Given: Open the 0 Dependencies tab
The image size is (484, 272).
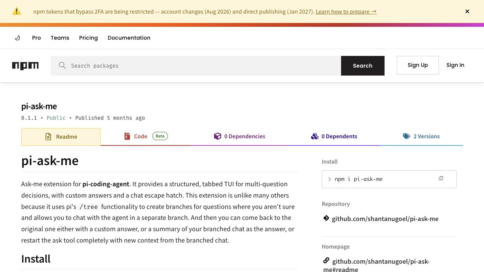Looking at the screenshot, I should coord(240,136).
